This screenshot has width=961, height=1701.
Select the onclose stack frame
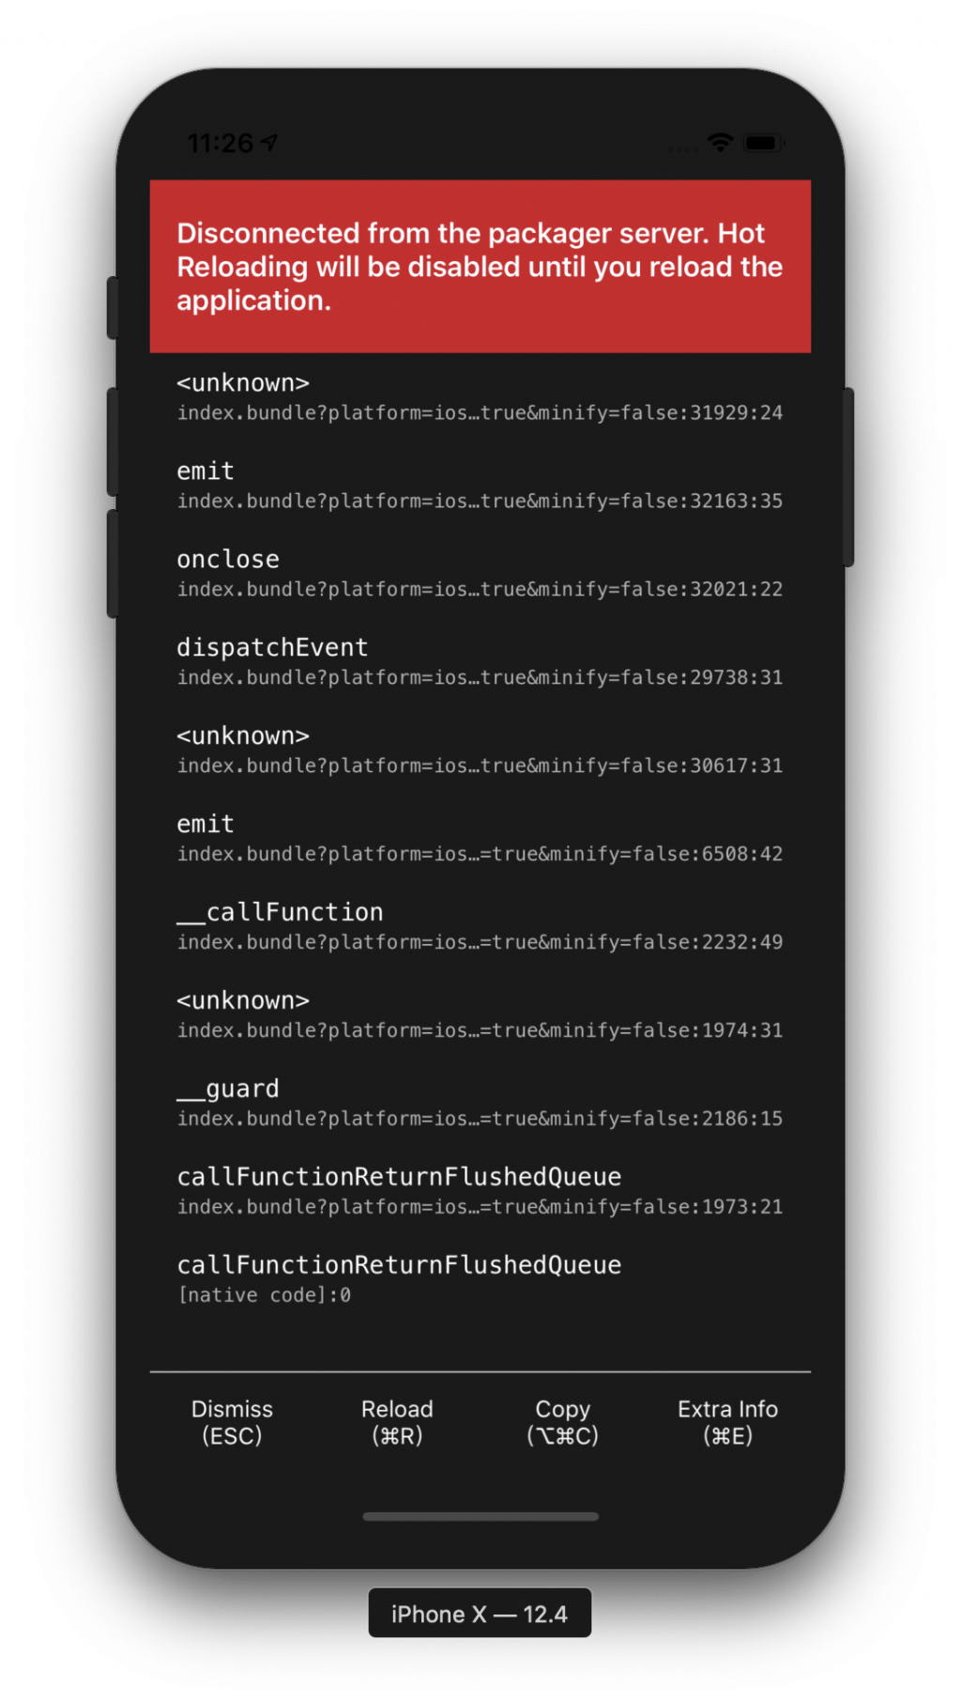tap(480, 574)
